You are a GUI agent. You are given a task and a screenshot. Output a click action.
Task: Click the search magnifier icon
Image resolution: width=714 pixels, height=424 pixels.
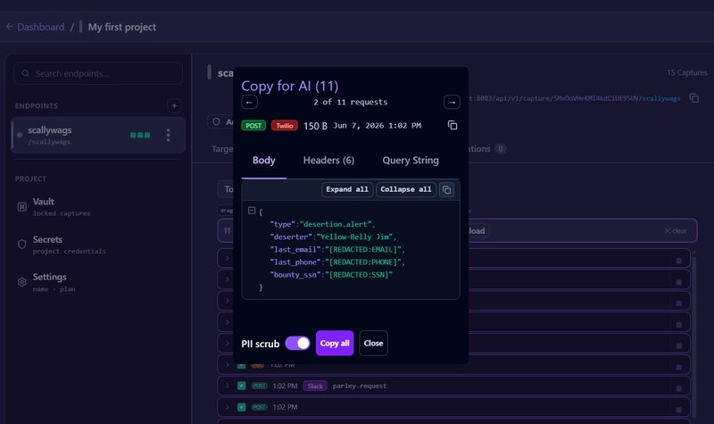26,73
